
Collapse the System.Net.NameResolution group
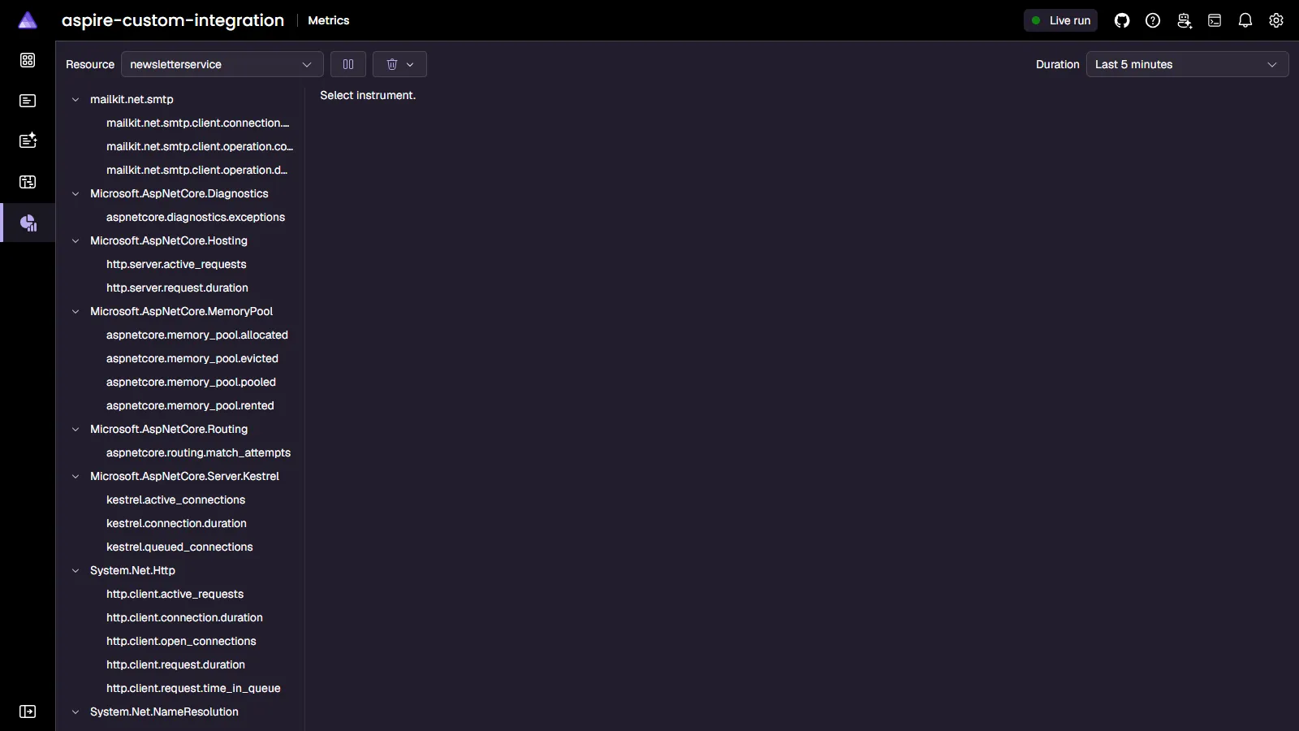[x=76, y=712]
